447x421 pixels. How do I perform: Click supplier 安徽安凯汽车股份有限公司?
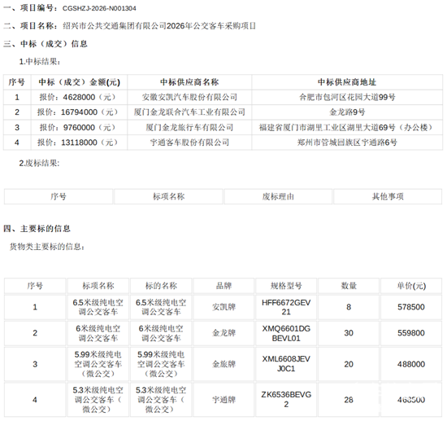[x=189, y=98]
